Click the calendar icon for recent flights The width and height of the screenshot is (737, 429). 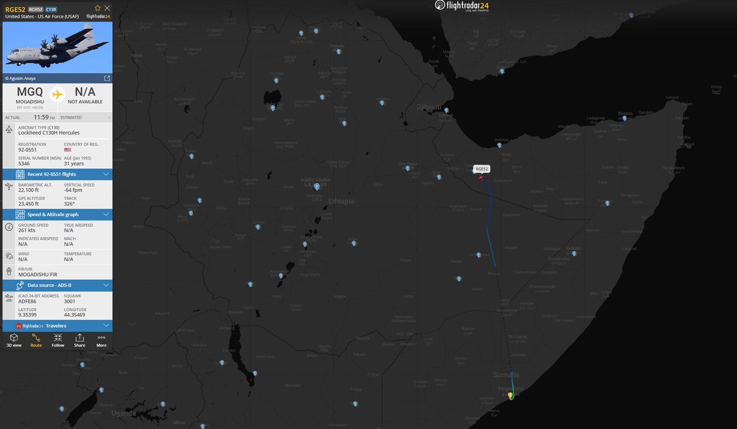click(x=20, y=175)
